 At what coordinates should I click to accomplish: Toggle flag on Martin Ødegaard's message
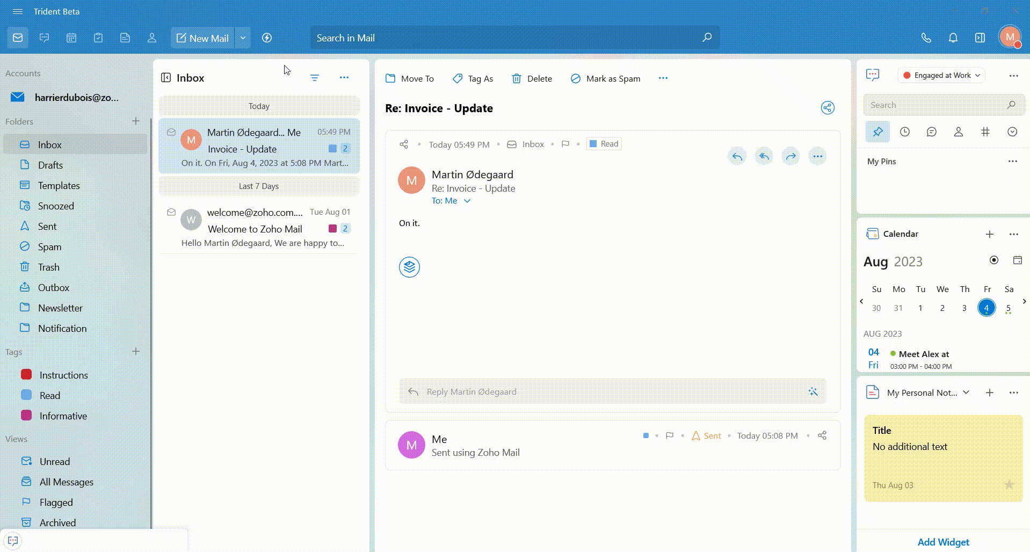click(565, 144)
